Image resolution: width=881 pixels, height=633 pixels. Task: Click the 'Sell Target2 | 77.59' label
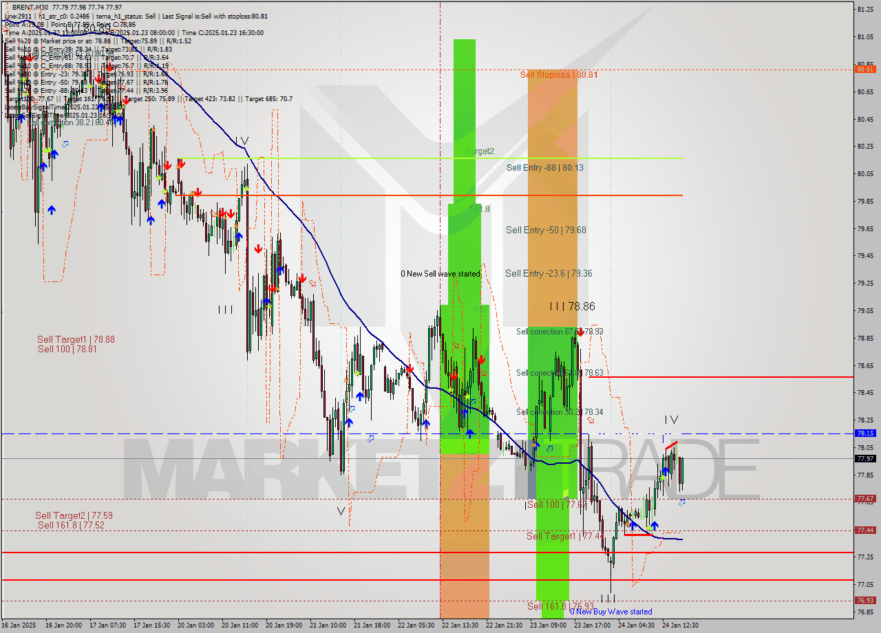pos(74,515)
